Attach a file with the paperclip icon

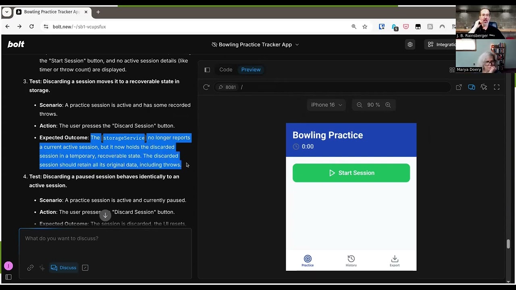30,267
